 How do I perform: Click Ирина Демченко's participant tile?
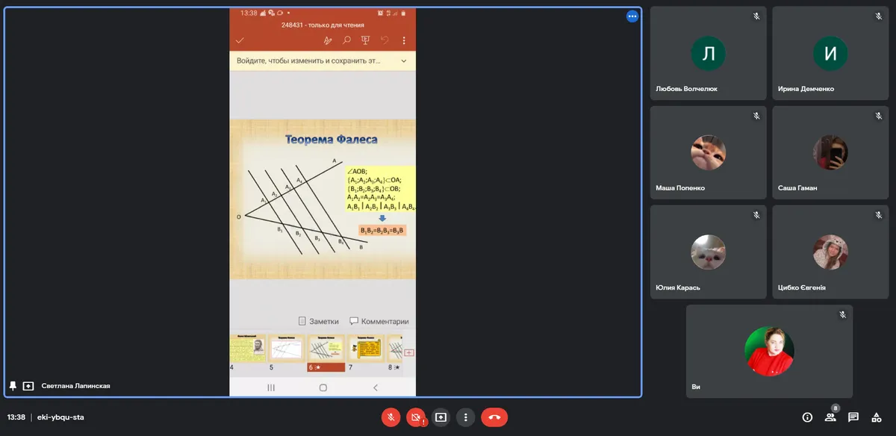tap(830, 54)
